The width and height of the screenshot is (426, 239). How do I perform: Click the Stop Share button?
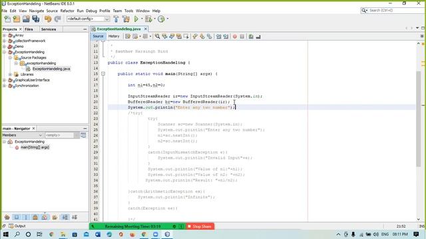tap(200, 226)
